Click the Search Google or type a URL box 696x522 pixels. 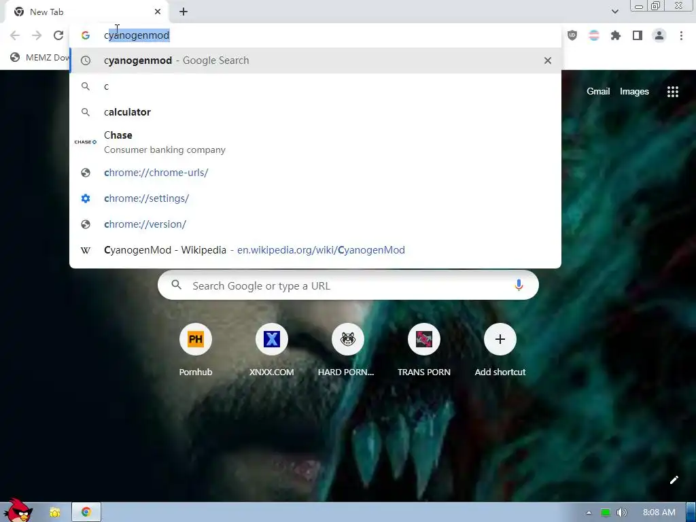[x=348, y=285]
